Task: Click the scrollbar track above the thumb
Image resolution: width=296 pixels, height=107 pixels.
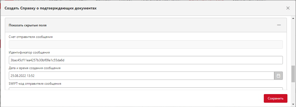Action: point(293,43)
